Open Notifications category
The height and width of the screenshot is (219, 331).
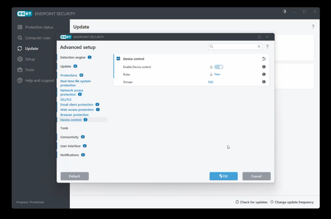click(69, 155)
